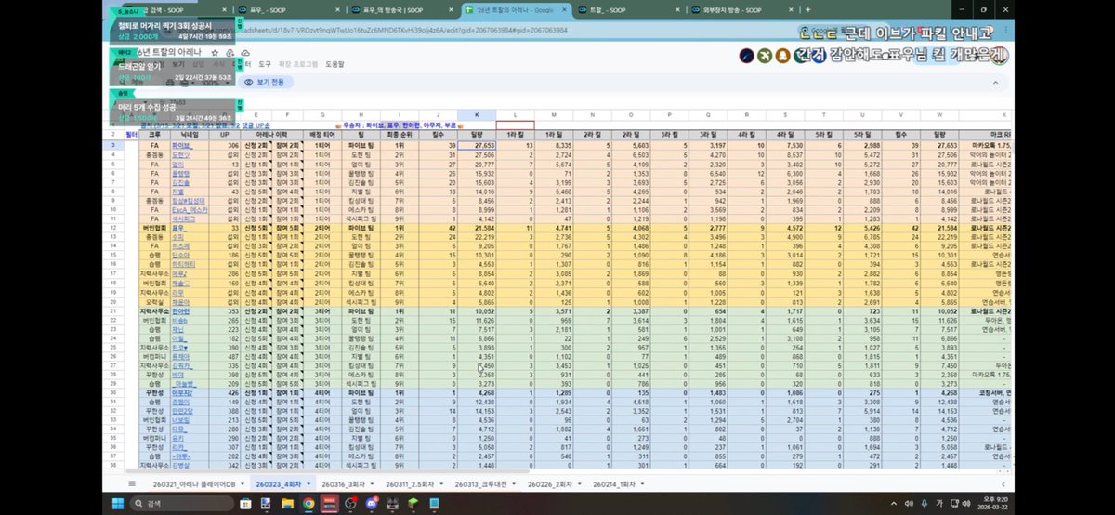1115x515 pixels.
Task: Open dropdown arrow on 260226_2회차 tab
Action: click(x=580, y=485)
